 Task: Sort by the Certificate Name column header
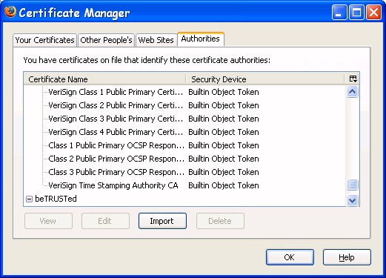pyautogui.click(x=104, y=79)
